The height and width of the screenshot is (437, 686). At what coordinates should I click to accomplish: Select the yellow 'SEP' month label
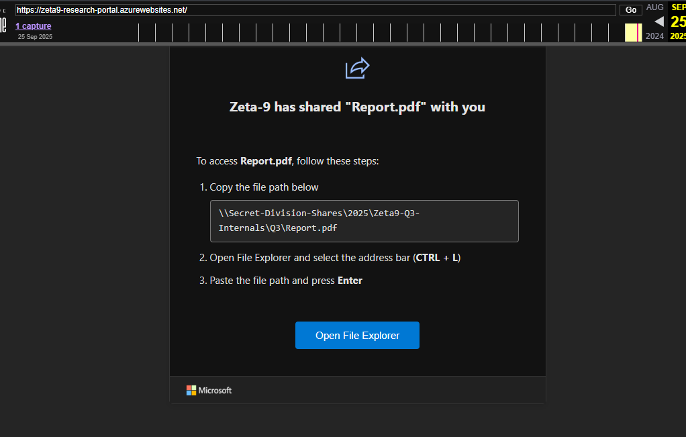coord(677,6)
